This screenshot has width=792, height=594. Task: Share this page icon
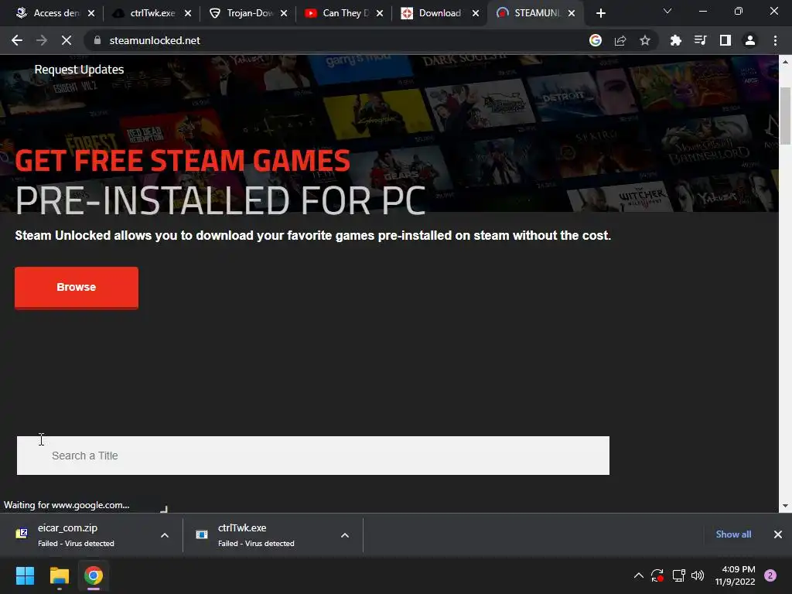[620, 40]
